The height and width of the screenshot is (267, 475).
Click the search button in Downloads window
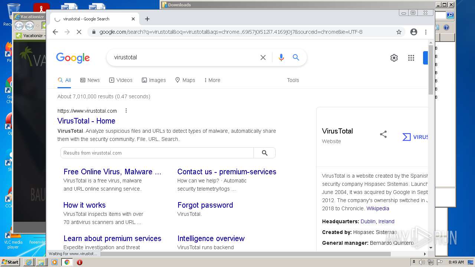[x=450, y=15]
